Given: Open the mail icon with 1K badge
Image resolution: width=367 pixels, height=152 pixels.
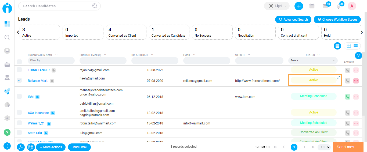Looking at the screenshot, I should [325, 6].
